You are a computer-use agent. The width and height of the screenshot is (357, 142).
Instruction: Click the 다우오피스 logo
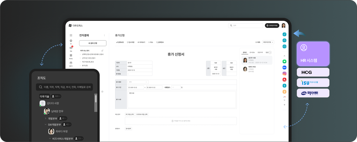click(x=76, y=26)
